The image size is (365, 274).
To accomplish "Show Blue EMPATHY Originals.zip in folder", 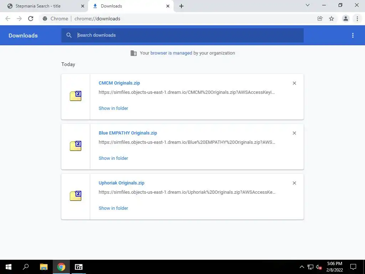I will click(x=113, y=158).
